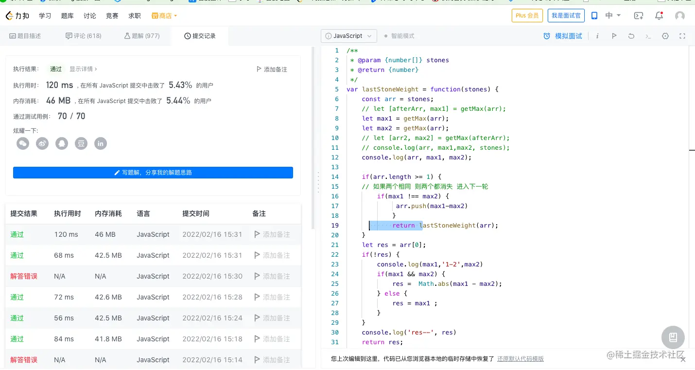Open the notifications bell
This screenshot has height=370, width=695.
[x=659, y=16]
